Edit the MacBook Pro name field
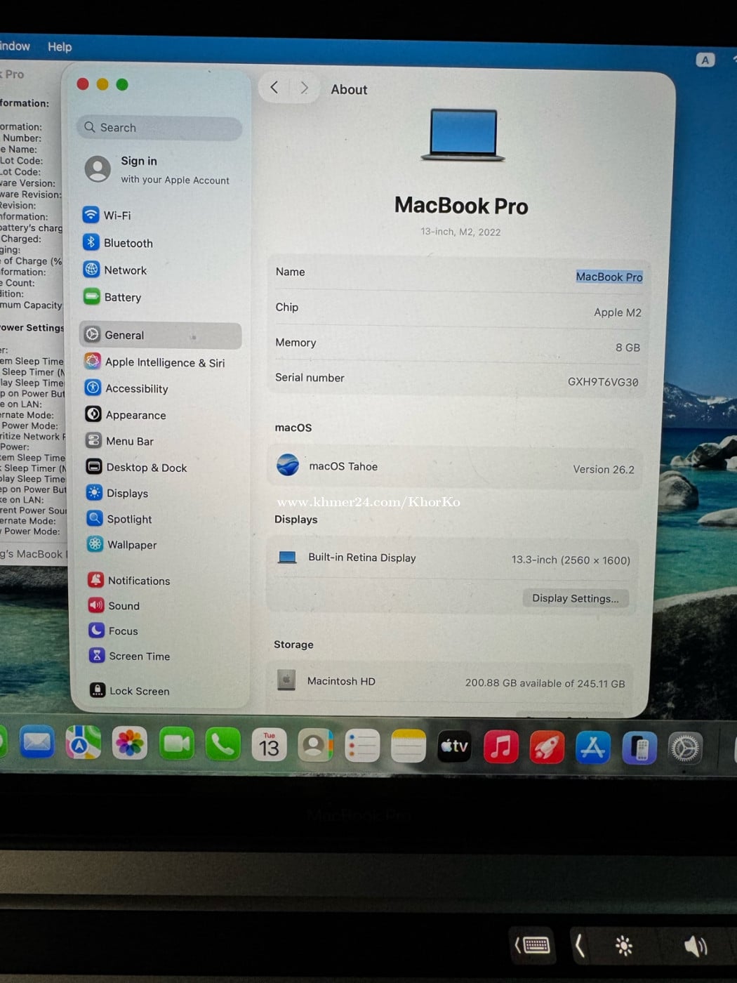Screen dimensions: 737x983 (609, 277)
